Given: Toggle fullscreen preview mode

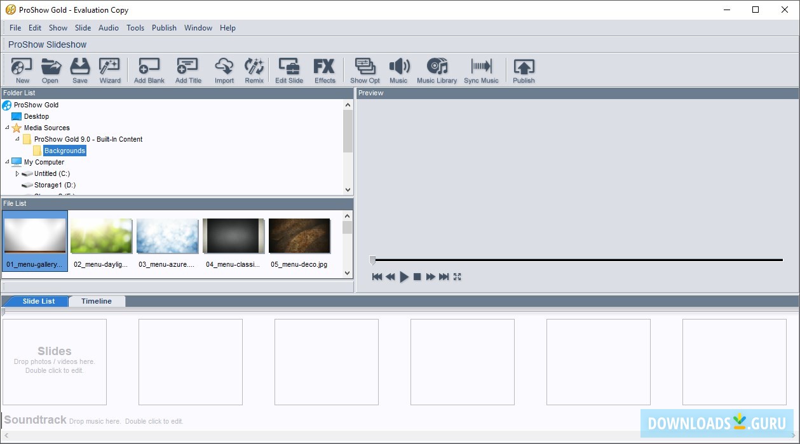Looking at the screenshot, I should pyautogui.click(x=458, y=277).
